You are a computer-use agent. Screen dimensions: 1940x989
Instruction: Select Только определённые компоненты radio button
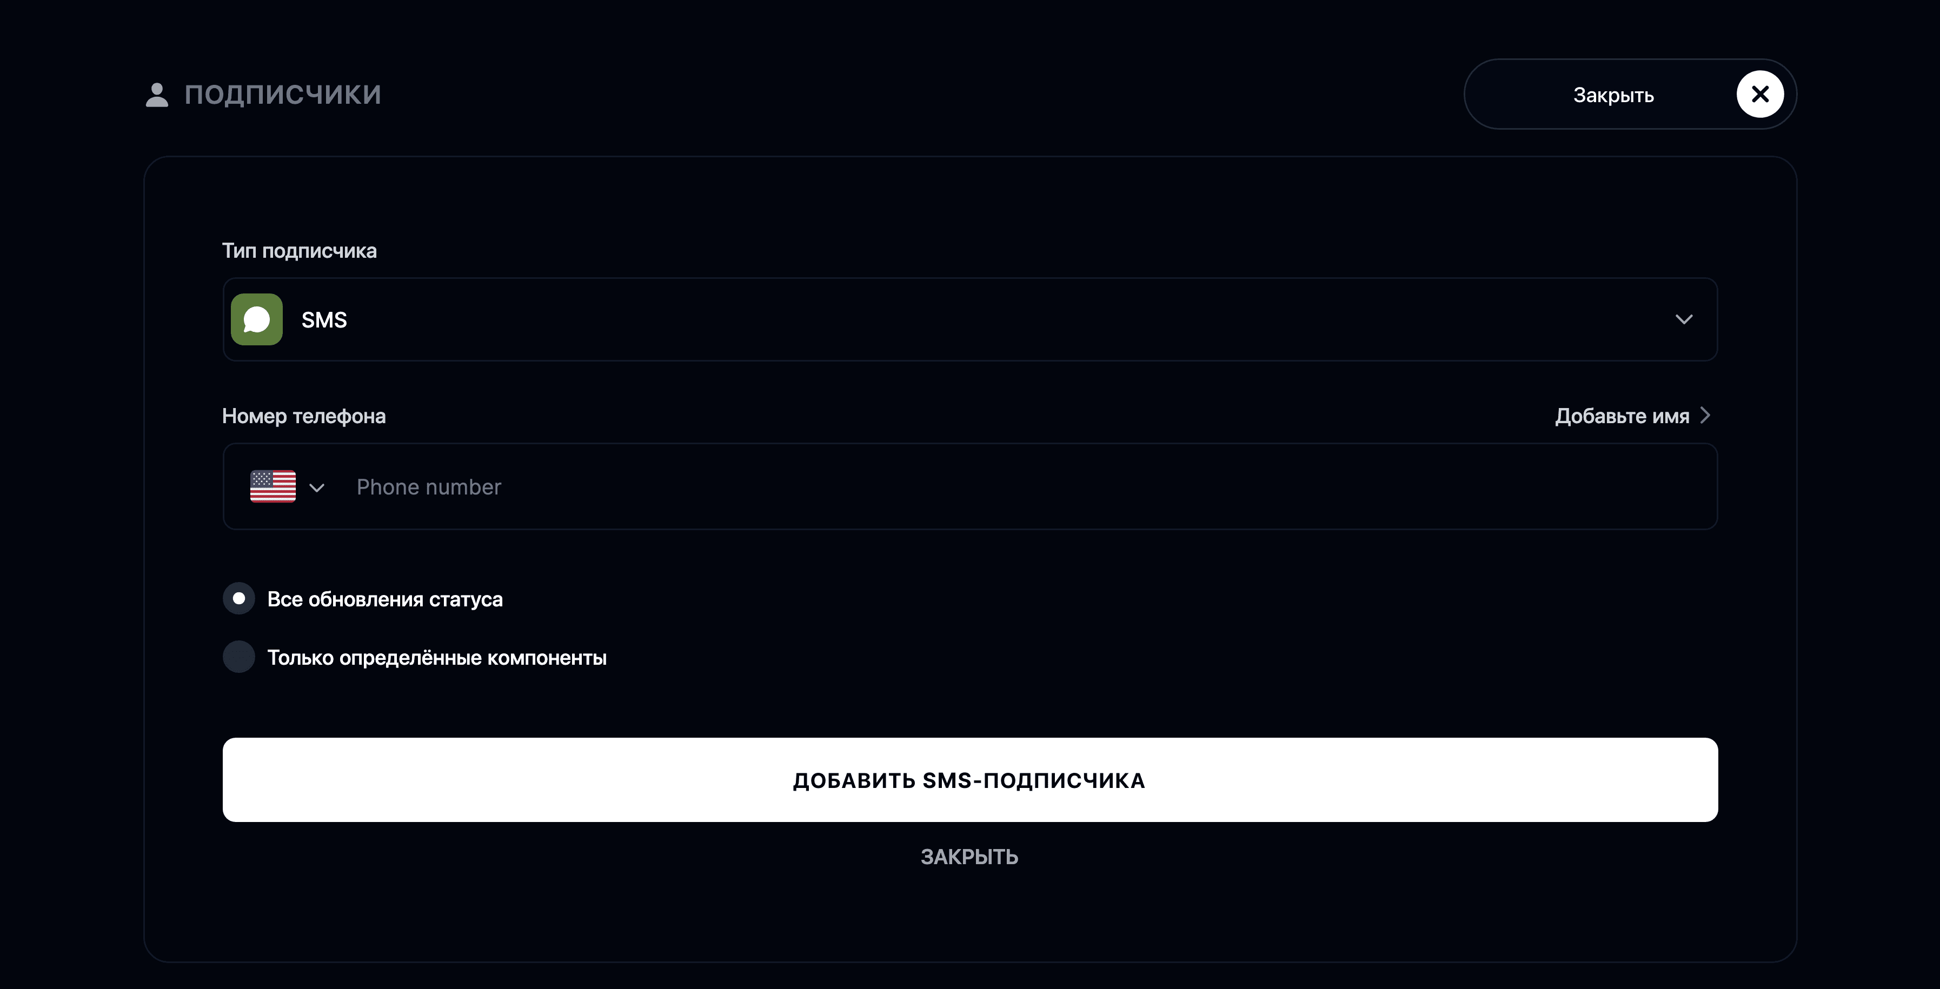click(x=239, y=656)
